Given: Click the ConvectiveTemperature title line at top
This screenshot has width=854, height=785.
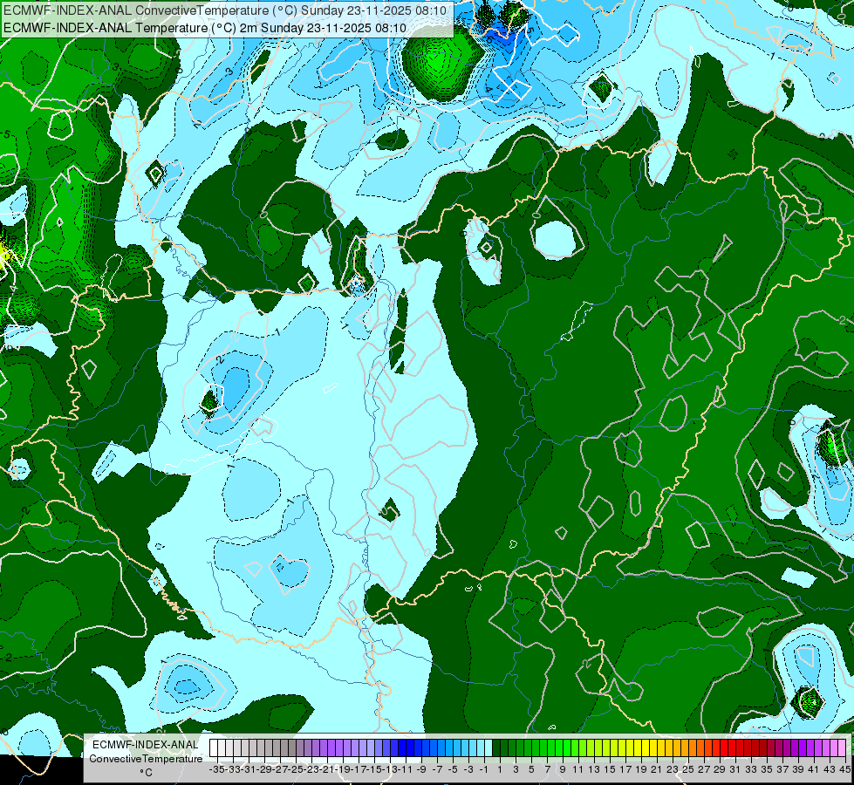Looking at the screenshot, I should click(x=225, y=10).
